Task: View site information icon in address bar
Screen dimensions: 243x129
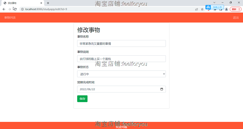Action: click(22, 9)
